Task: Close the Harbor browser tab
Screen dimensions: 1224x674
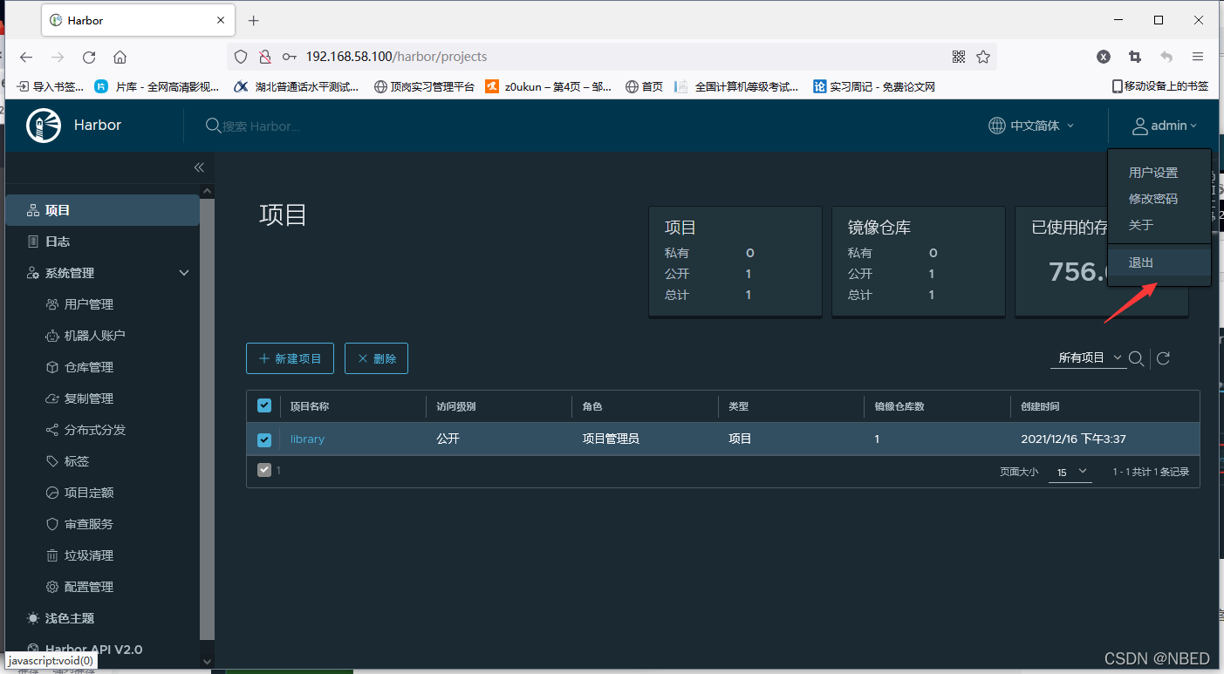Action: 221,20
